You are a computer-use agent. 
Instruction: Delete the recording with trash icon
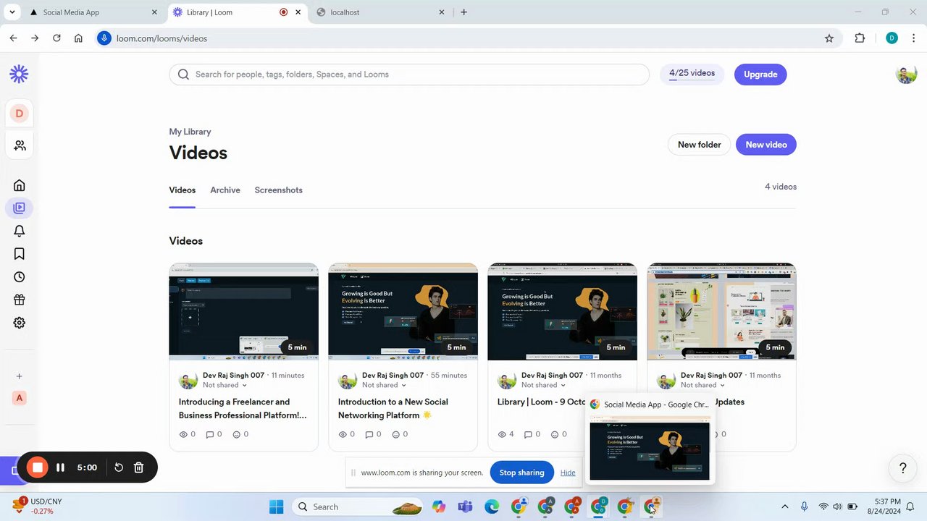coord(139,467)
